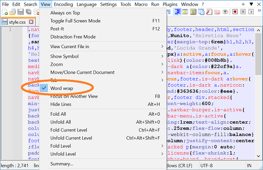Viewport: 263px width, 170px height.
Task: Open the Language menu
Action: (86, 4)
